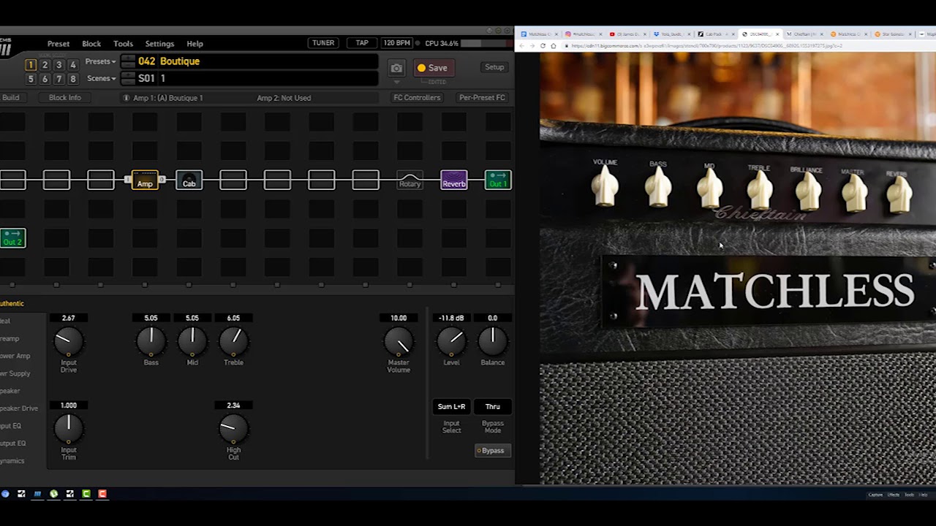The height and width of the screenshot is (526, 936).
Task: Select scene button 8
Action: pyautogui.click(x=72, y=79)
